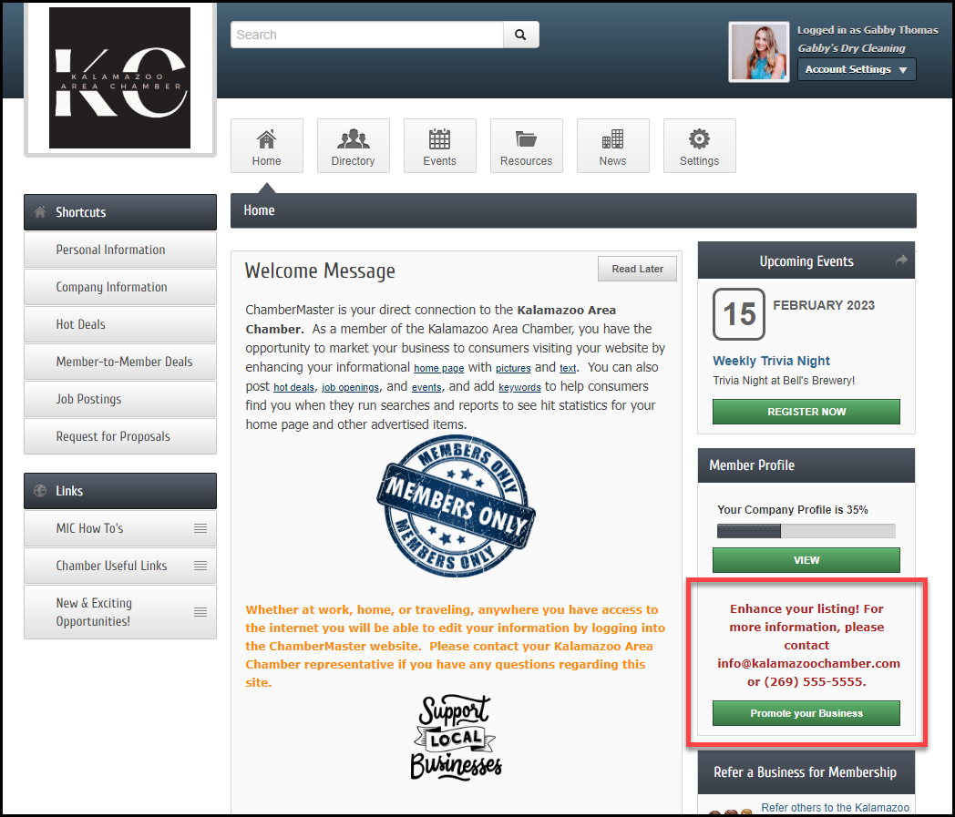The image size is (955, 817).
Task: Follow the events inline link
Action: (426, 387)
